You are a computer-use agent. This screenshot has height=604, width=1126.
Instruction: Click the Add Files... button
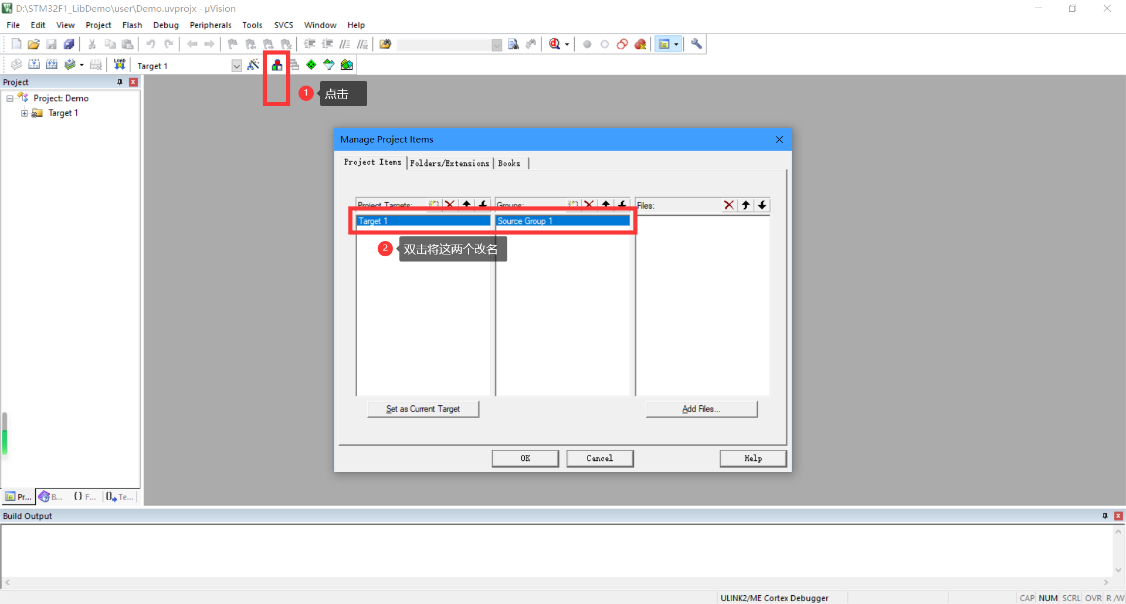tap(701, 409)
